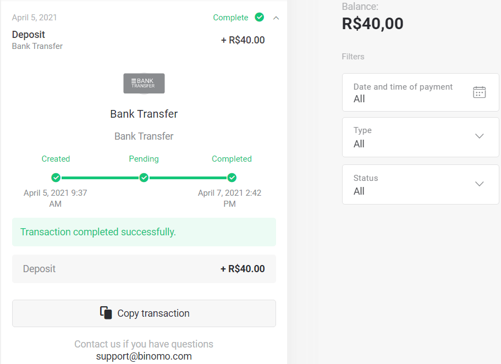The width and height of the screenshot is (501, 364).
Task: Click the R$40,00 balance amount
Action: click(x=373, y=24)
